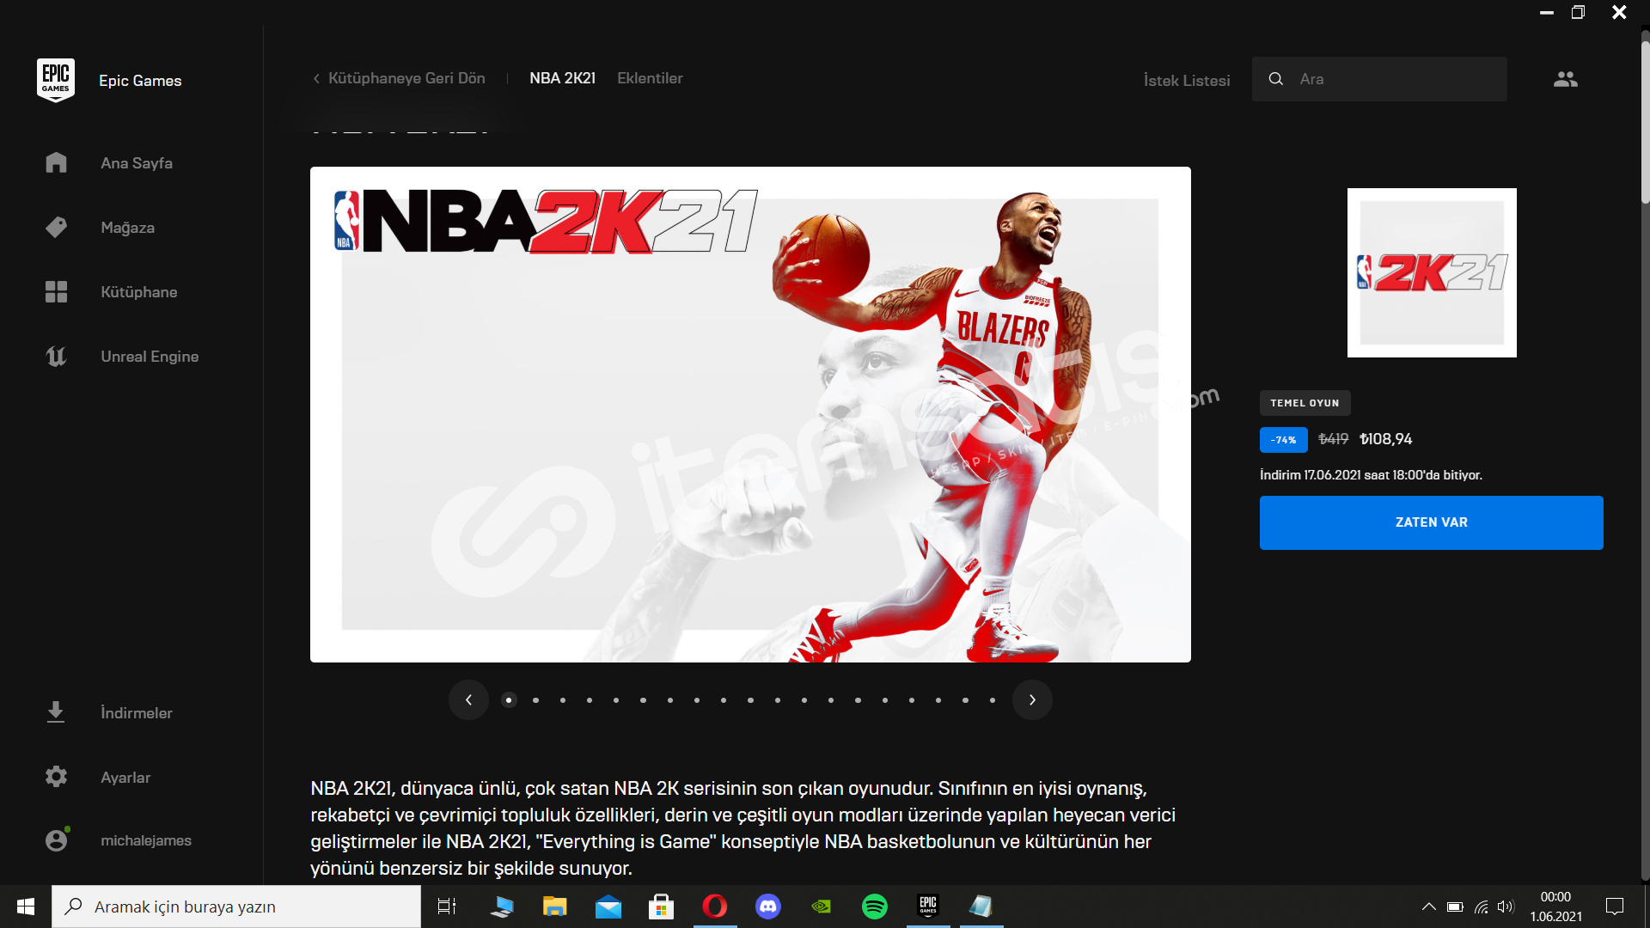Open the Wi-Fi network tray icon
The image size is (1650, 928).
tap(1481, 907)
